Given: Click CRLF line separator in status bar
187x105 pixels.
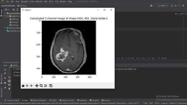Looking at the screenshot, I should [x=151, y=103].
